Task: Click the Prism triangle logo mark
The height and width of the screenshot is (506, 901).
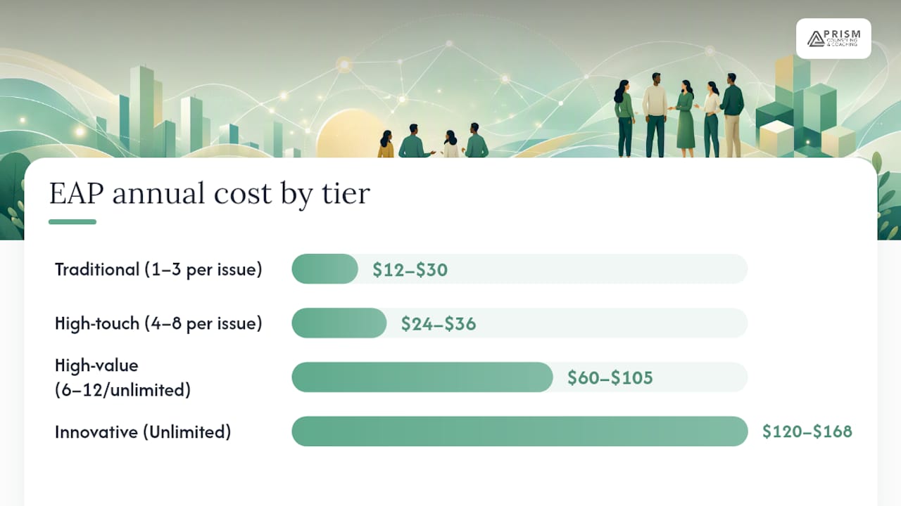Action: 816,39
